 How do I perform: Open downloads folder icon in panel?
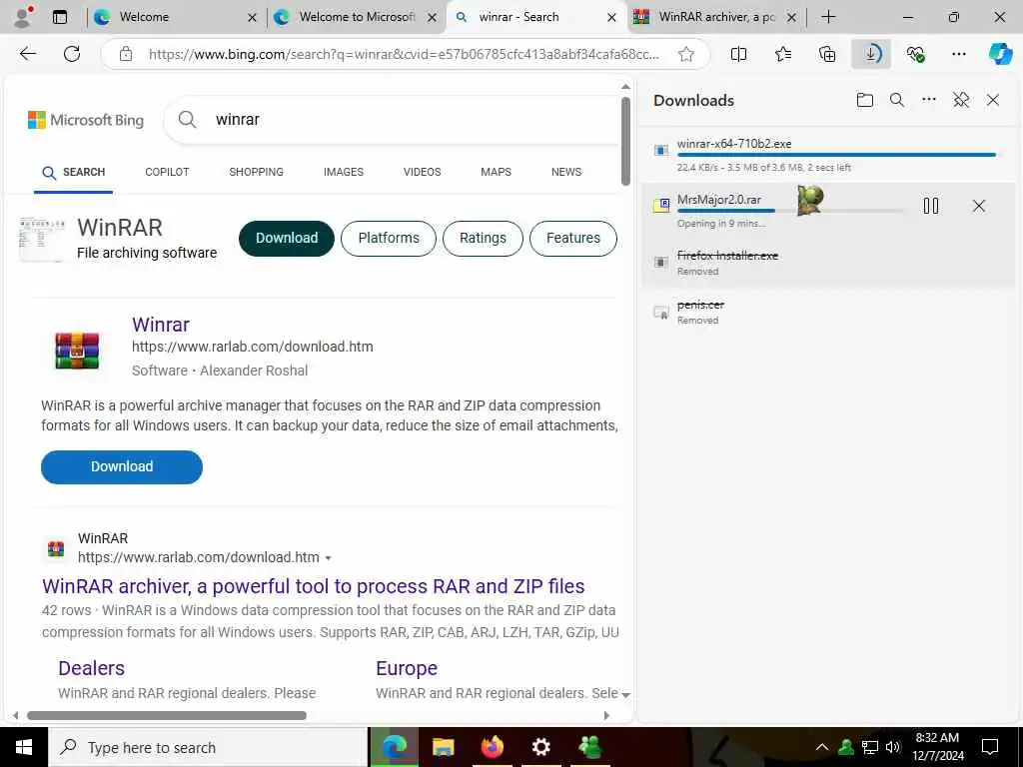pyautogui.click(x=864, y=100)
